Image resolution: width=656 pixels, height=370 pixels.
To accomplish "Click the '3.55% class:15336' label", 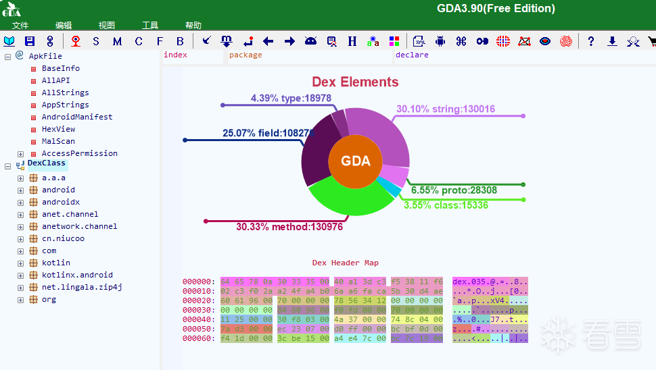I will tap(446, 205).
